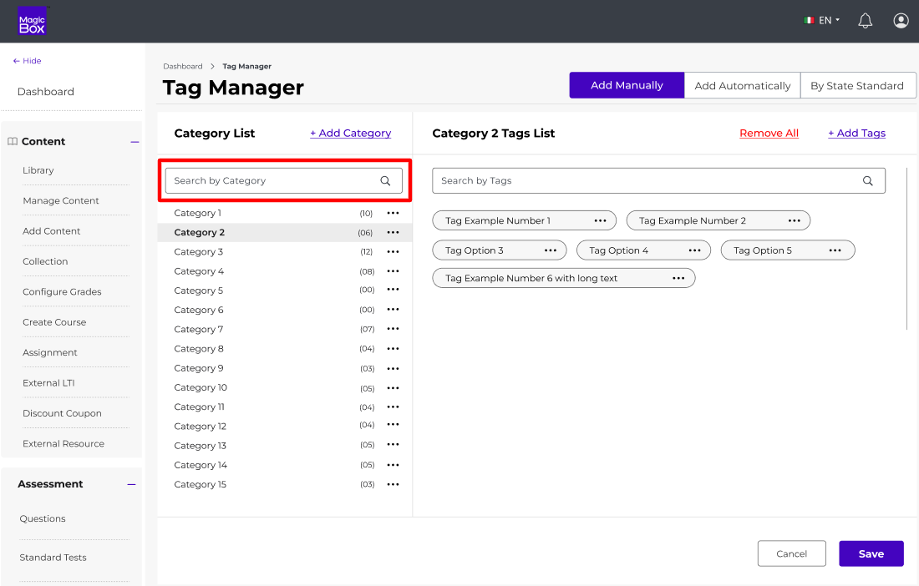The width and height of the screenshot is (919, 586).
Task: Click the MagicBox logo
Action: click(32, 21)
